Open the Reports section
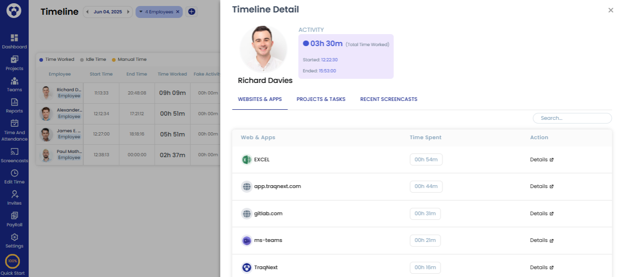 [x=14, y=106]
